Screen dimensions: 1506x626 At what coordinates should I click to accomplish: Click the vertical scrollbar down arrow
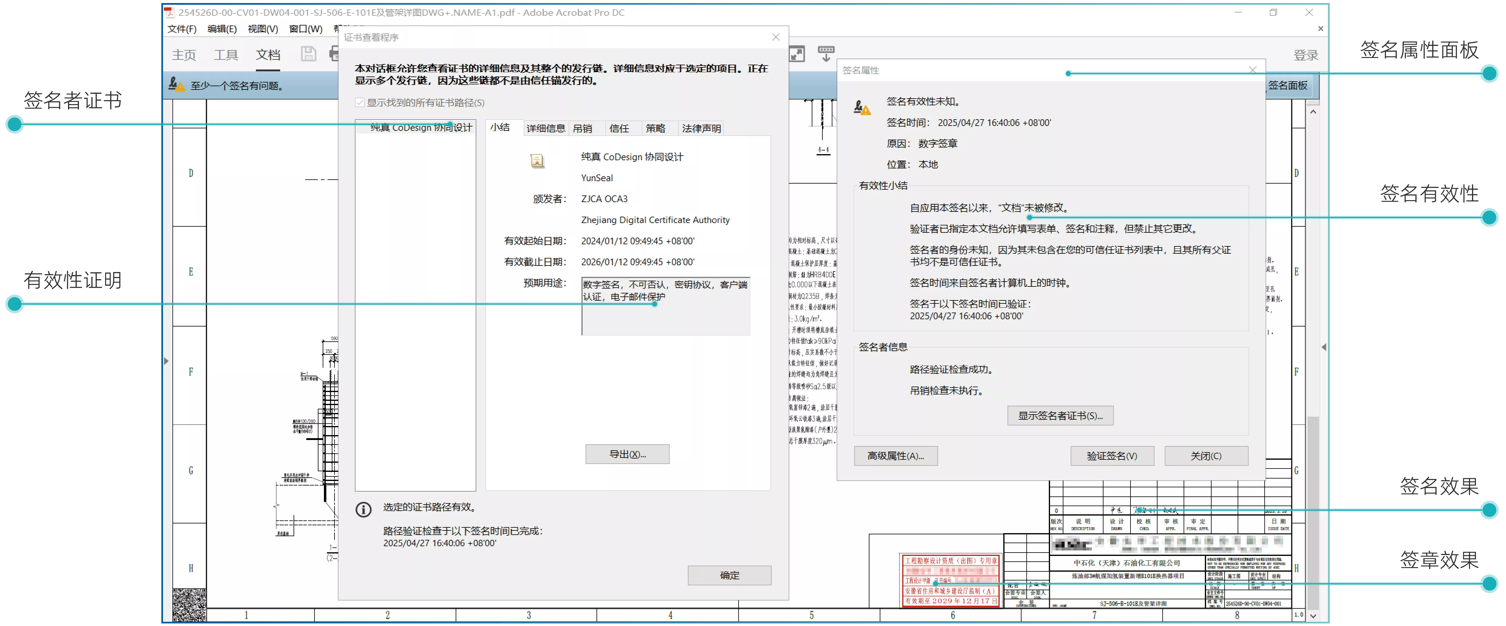tap(1313, 615)
